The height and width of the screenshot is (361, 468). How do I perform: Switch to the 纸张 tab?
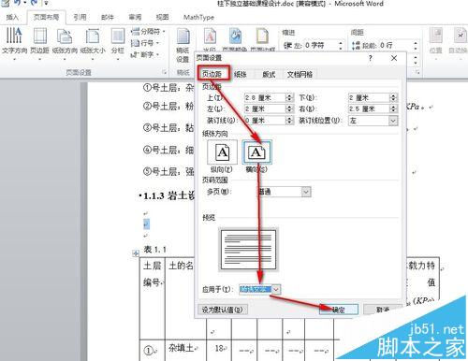pyautogui.click(x=241, y=74)
